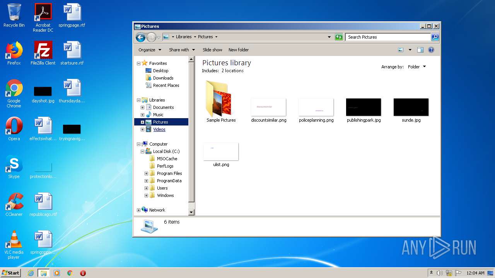
Task: Click Windows Media Player taskbar icon
Action: pos(57,273)
